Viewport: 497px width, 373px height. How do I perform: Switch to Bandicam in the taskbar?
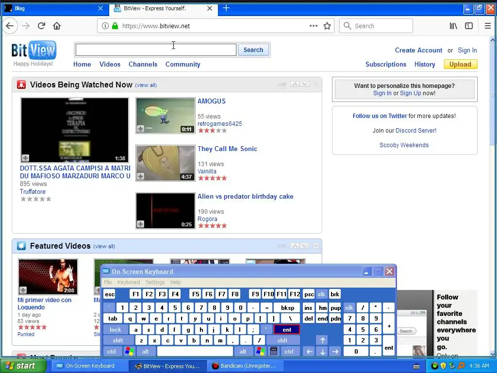click(x=244, y=366)
